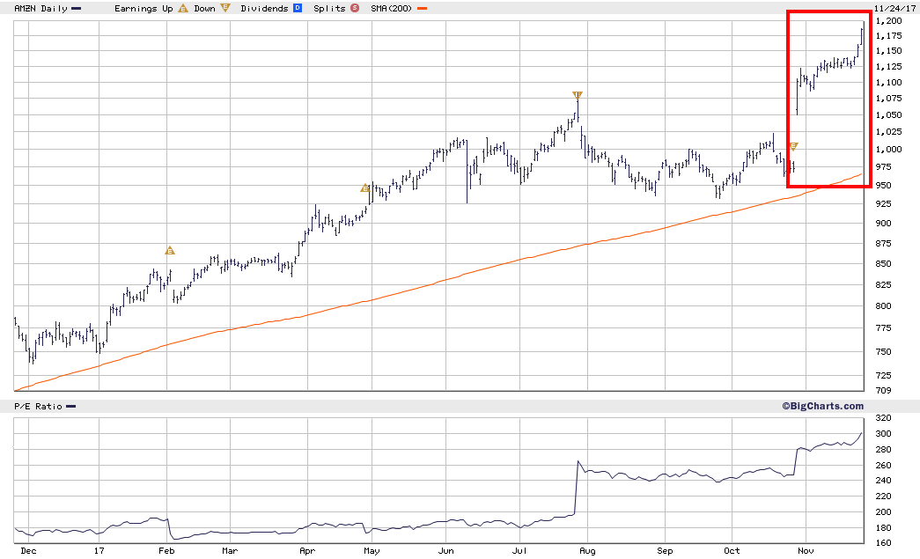
Task: Click the 240 P/E axis label
Action: [884, 481]
